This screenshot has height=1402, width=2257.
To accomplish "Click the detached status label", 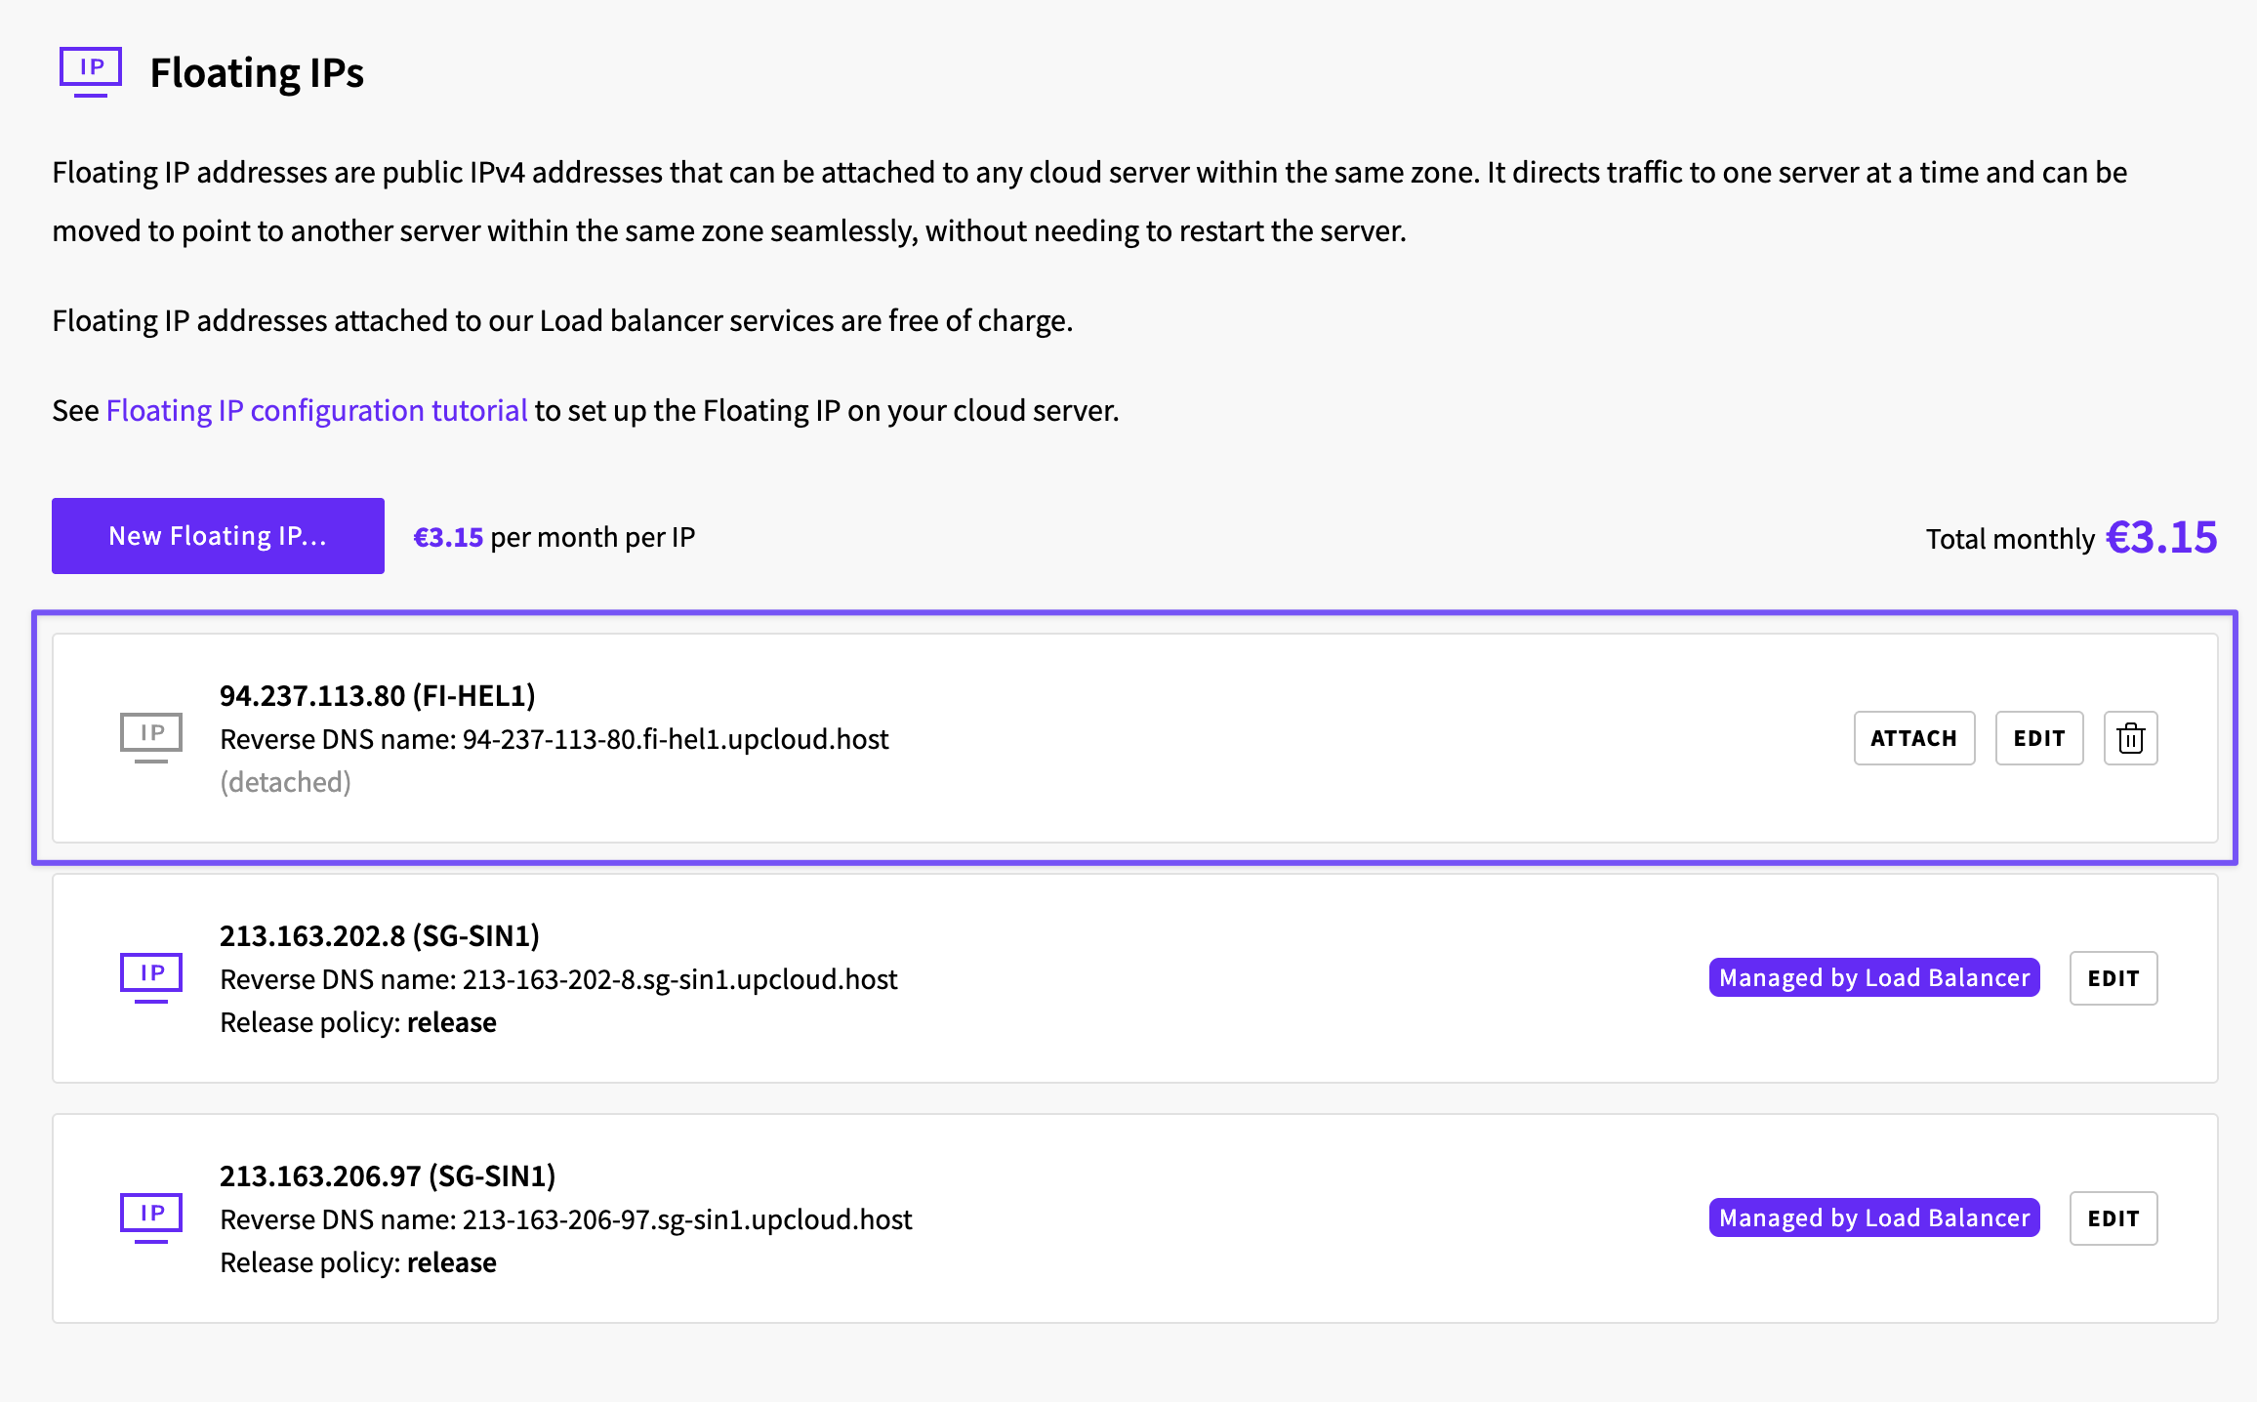I will pos(285,782).
